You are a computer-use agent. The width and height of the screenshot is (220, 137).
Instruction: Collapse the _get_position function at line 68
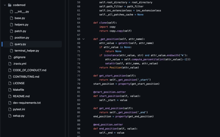pos(84,39)
